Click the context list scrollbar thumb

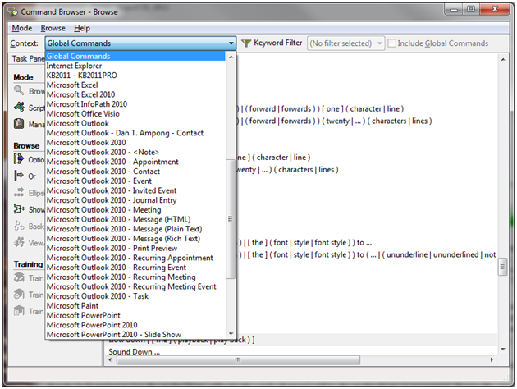click(x=231, y=219)
